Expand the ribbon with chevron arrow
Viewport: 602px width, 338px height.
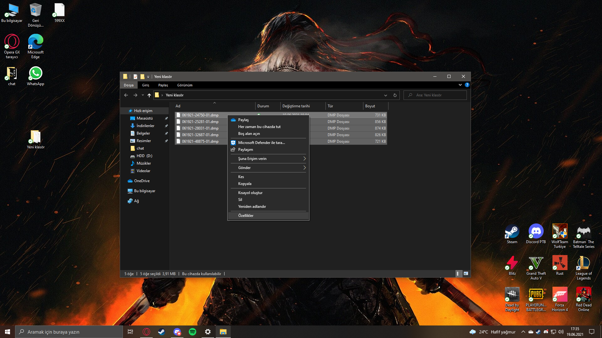(x=460, y=85)
